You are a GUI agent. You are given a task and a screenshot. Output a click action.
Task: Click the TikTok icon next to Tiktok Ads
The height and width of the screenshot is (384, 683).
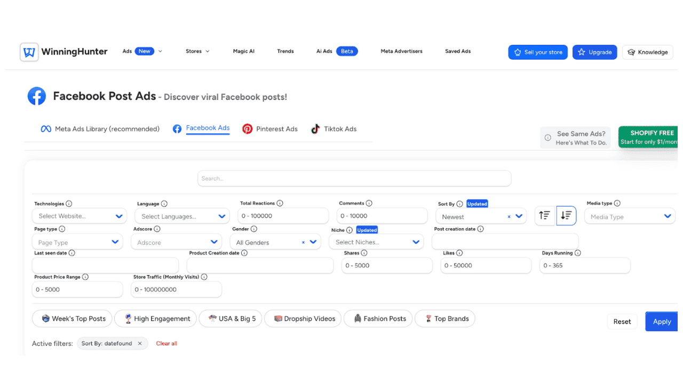tap(315, 129)
